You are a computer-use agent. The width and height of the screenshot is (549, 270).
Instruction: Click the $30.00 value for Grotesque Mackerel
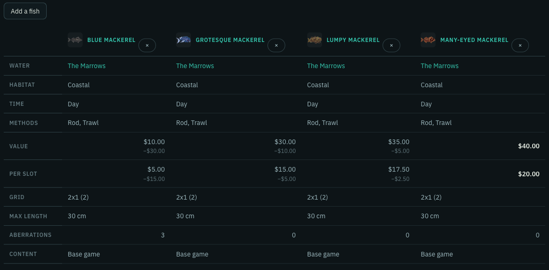click(285, 142)
